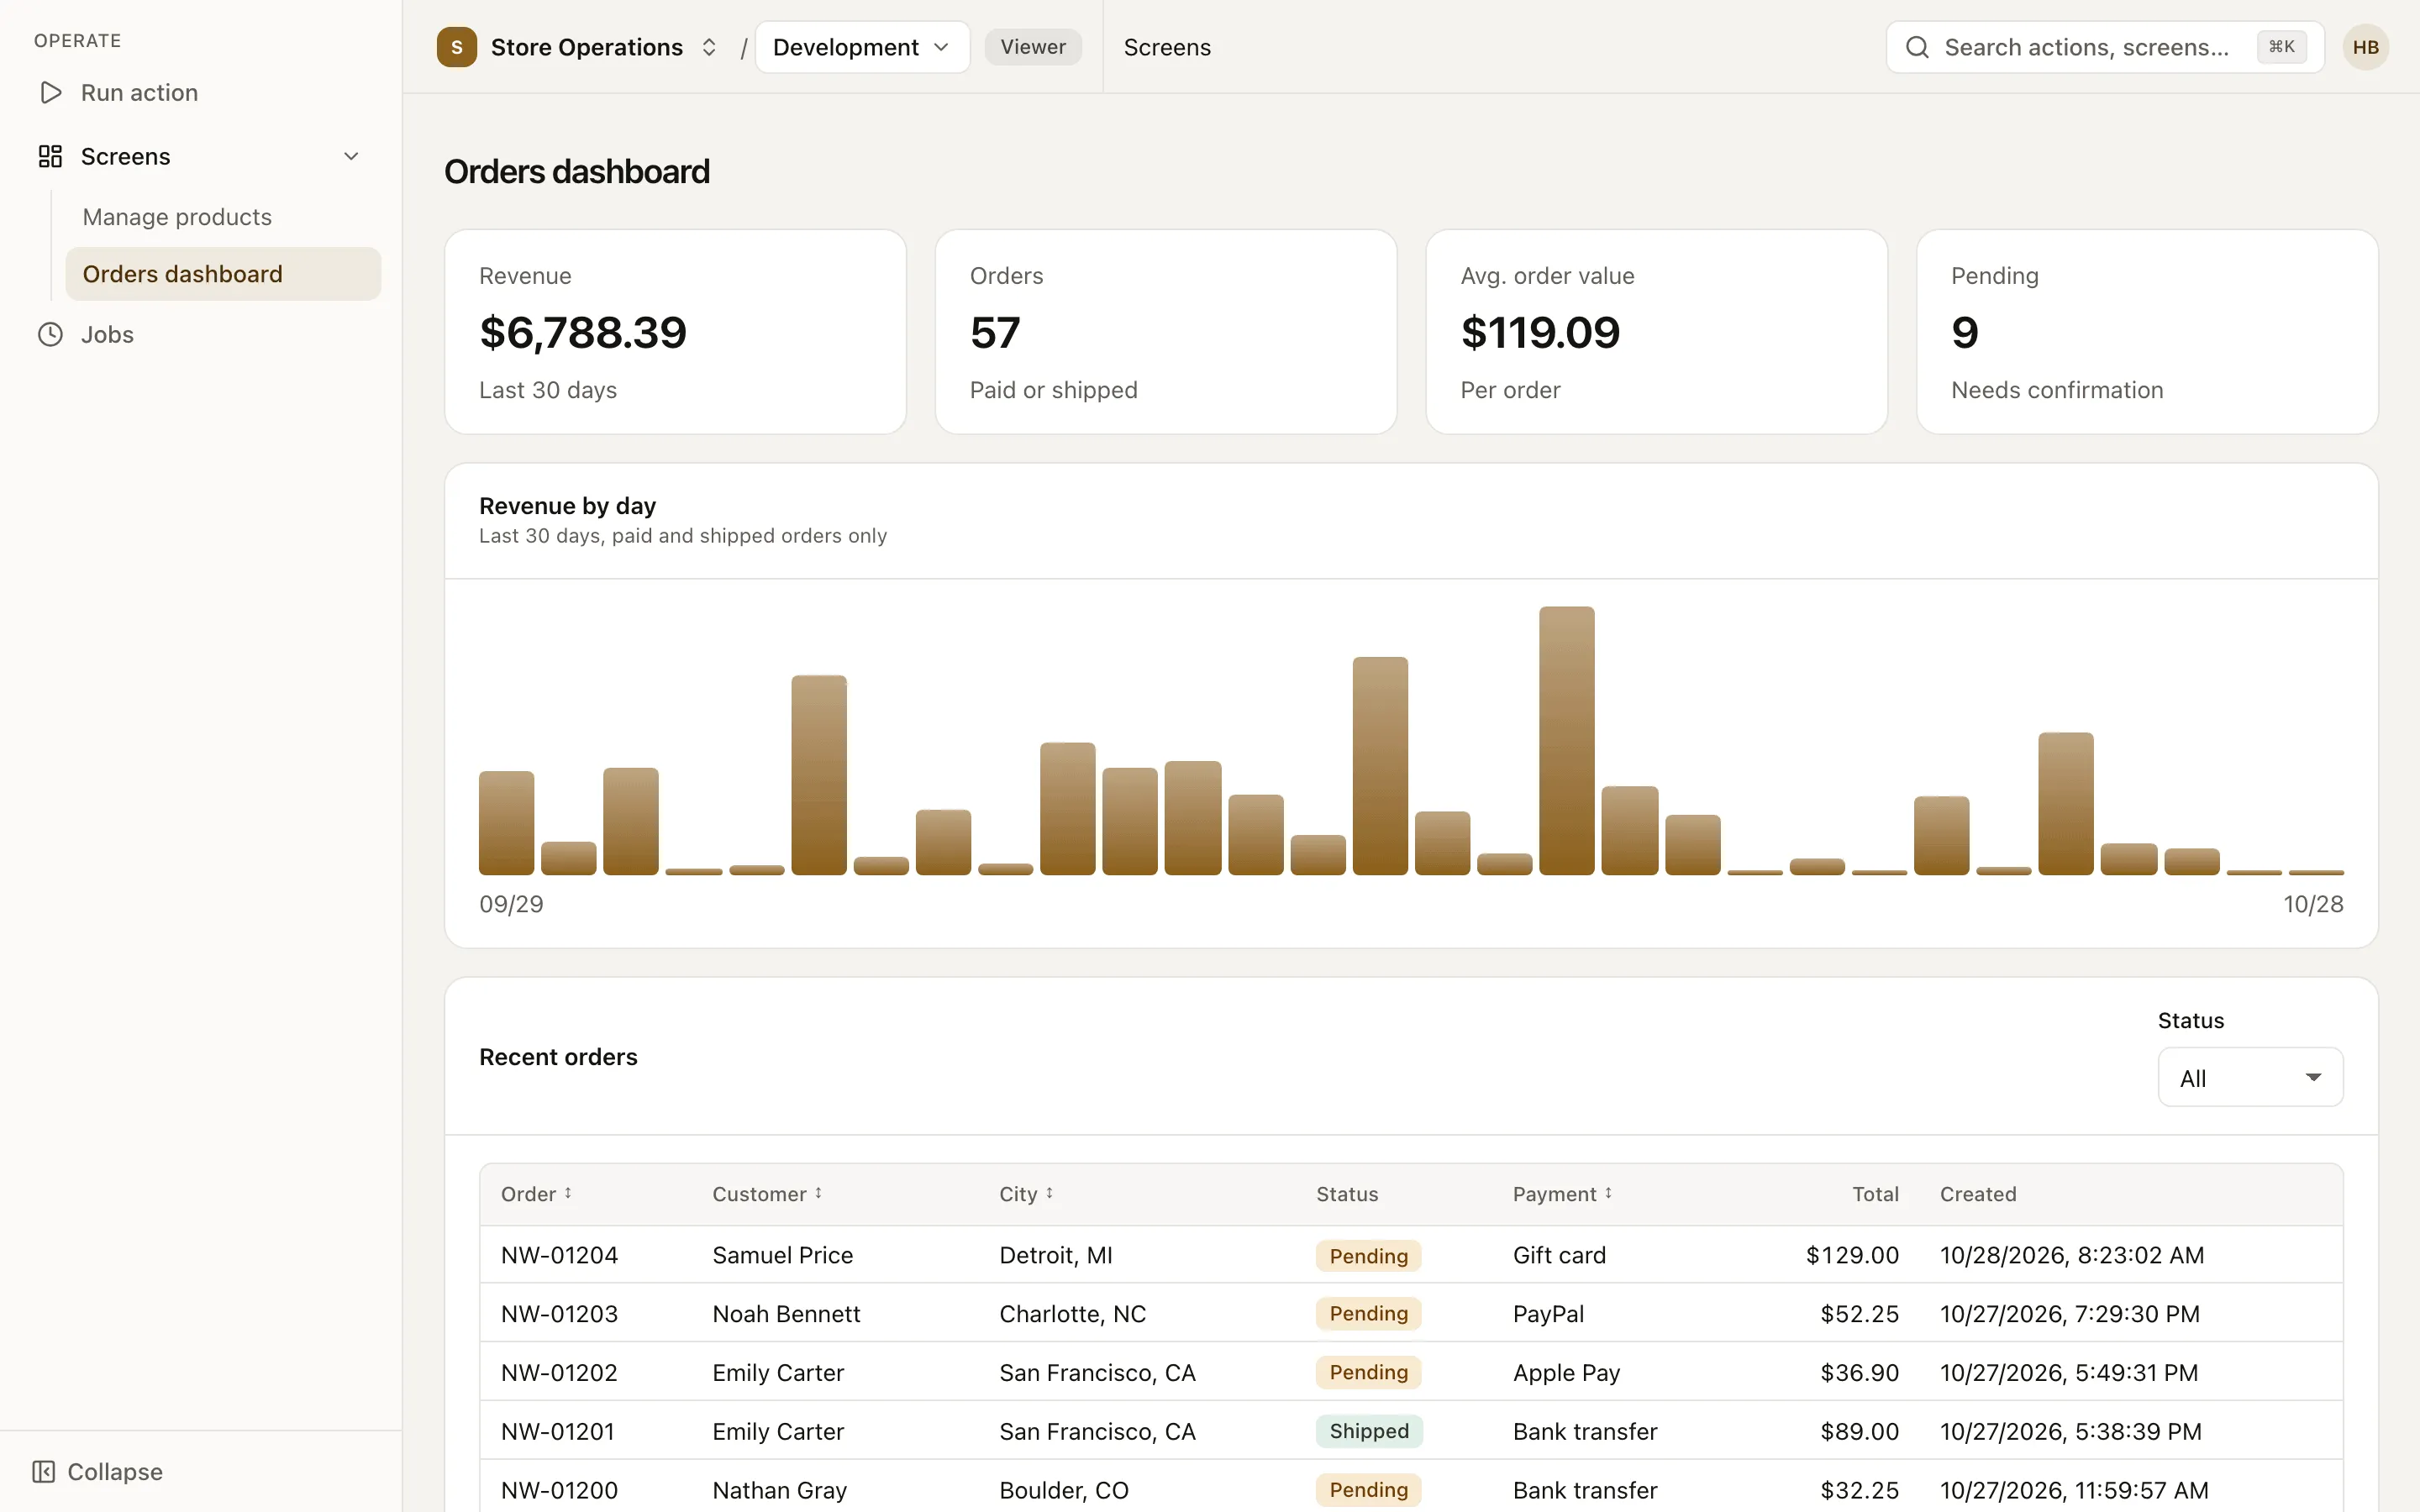Click the Created column header

pos(1978,1194)
